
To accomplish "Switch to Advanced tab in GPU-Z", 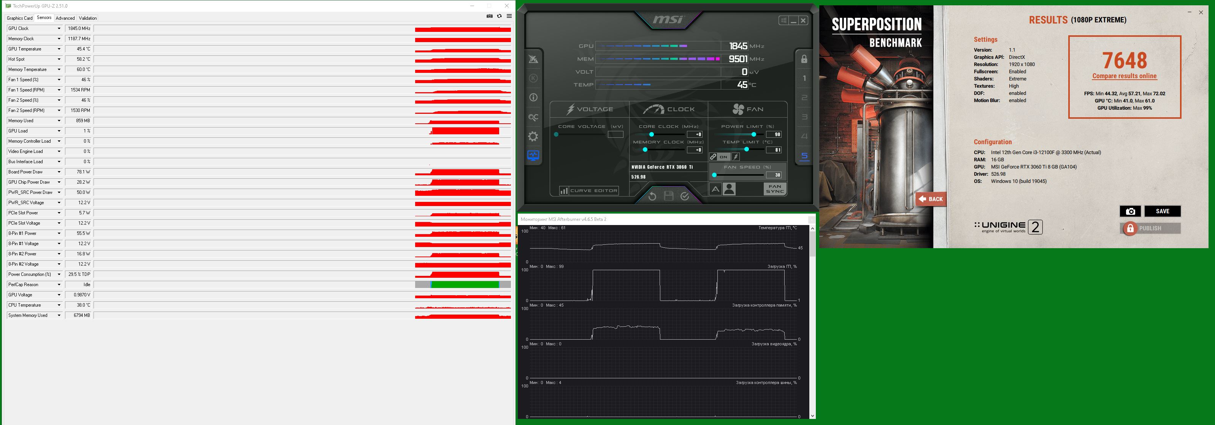I will pyautogui.click(x=65, y=18).
